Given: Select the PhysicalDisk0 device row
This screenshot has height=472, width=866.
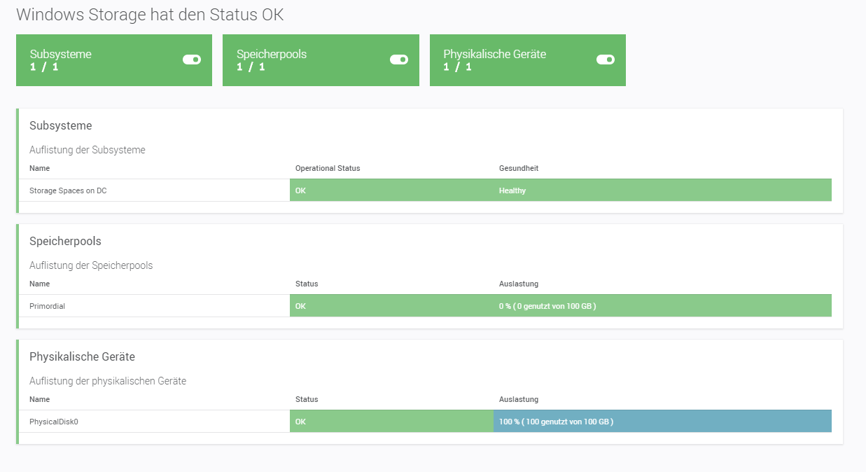Looking at the screenshot, I should (x=54, y=422).
